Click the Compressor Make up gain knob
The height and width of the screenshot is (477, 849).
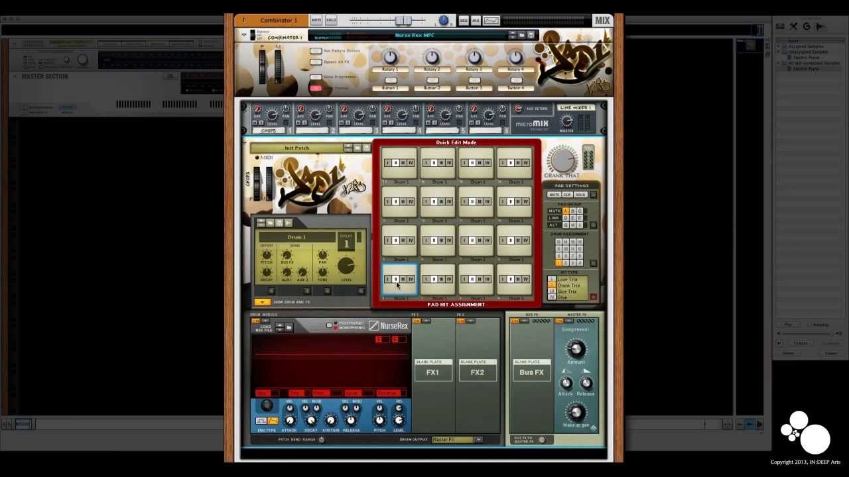[576, 413]
